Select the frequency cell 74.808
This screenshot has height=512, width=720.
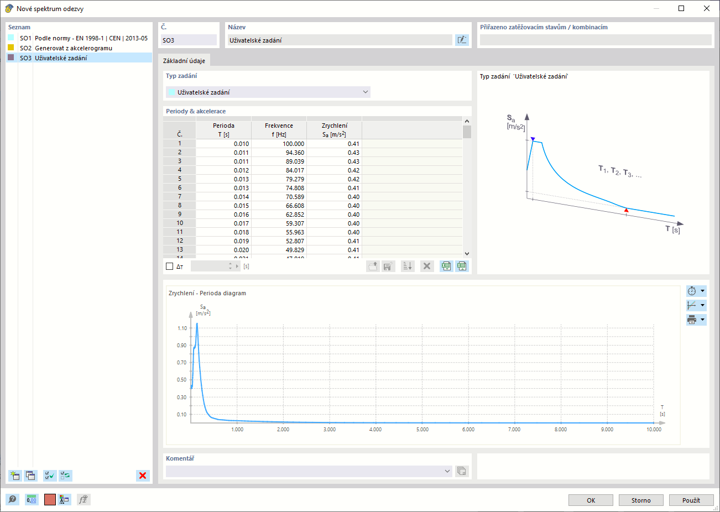coord(279,188)
